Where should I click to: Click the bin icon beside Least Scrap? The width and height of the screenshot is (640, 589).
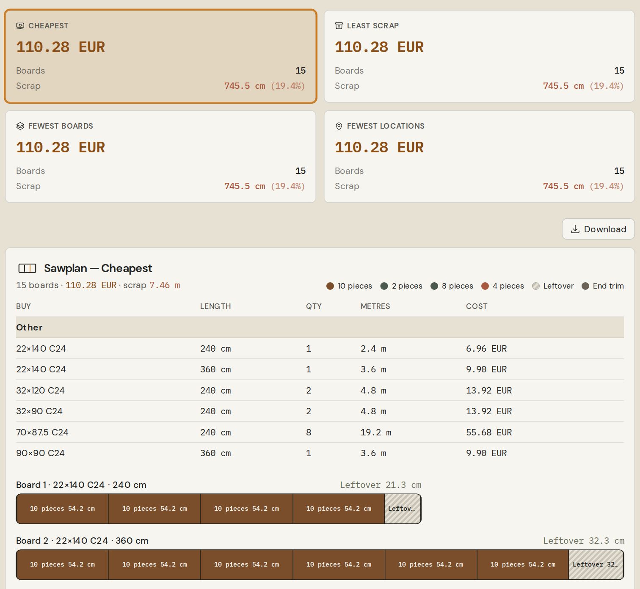point(339,26)
